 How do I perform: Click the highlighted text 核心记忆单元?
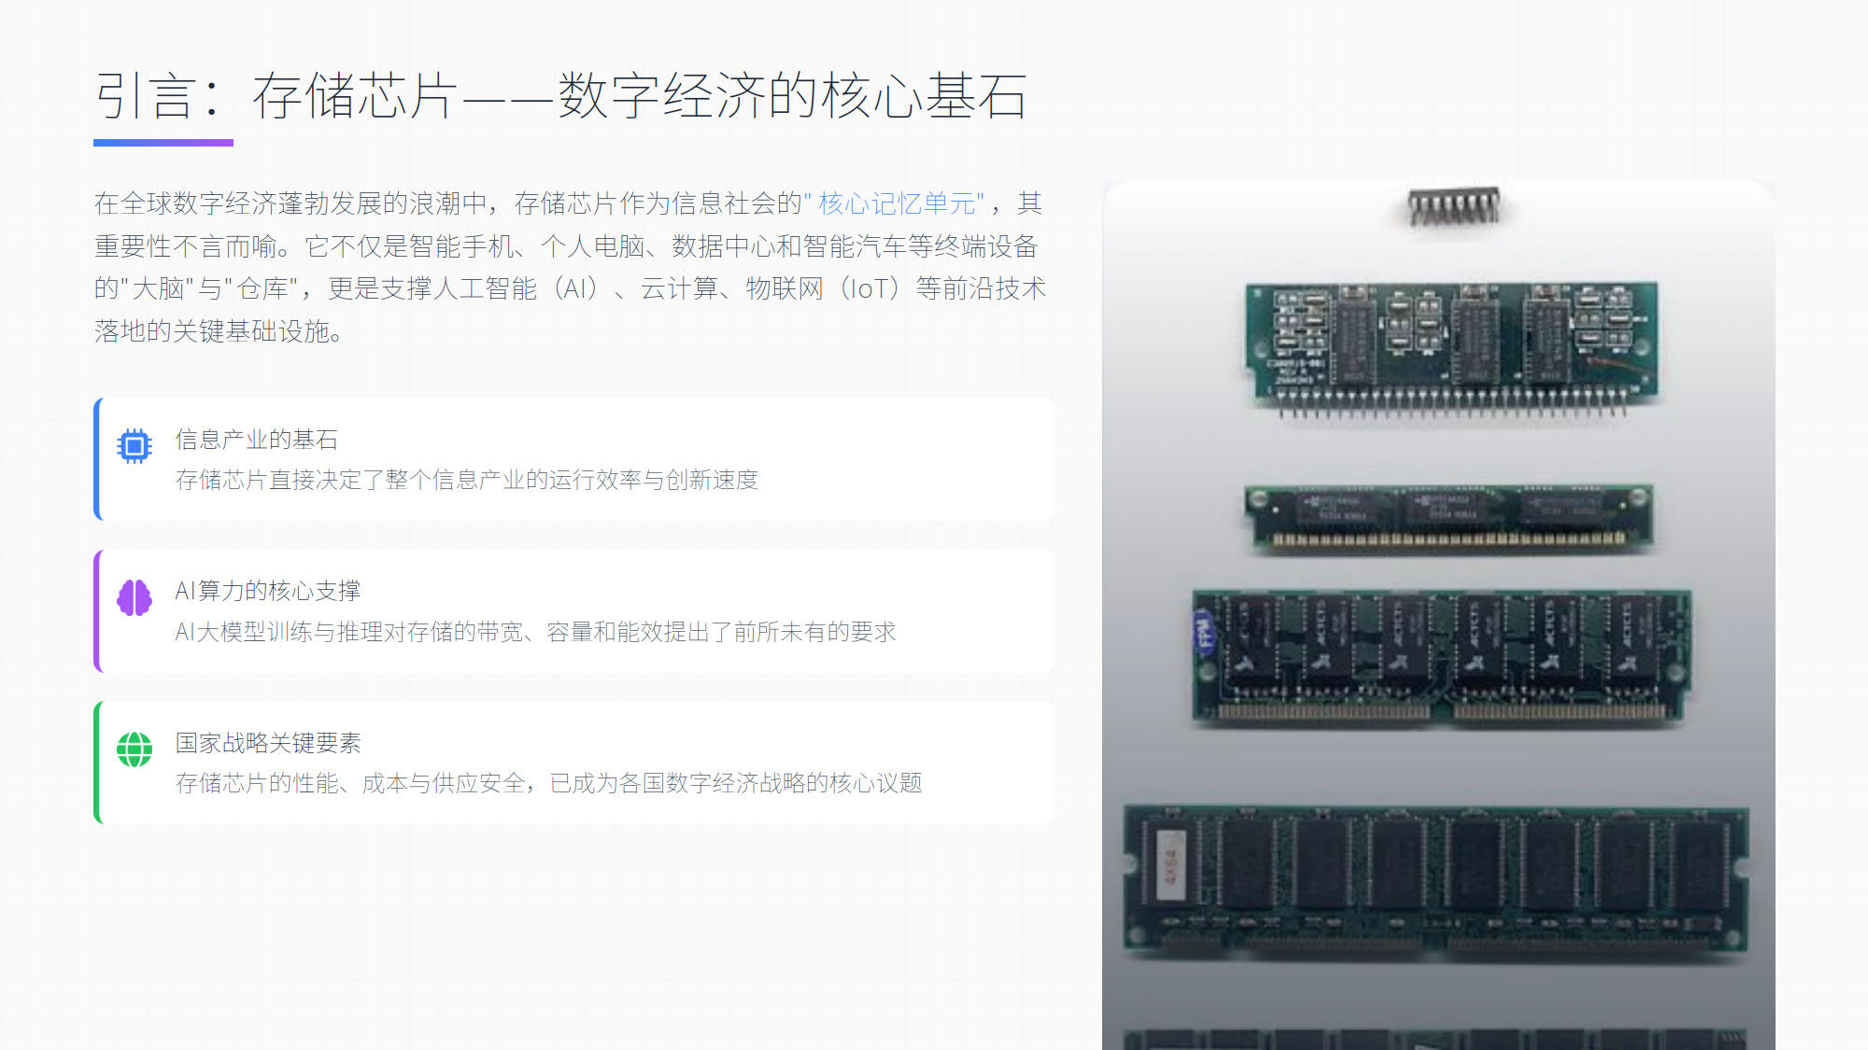coord(897,203)
